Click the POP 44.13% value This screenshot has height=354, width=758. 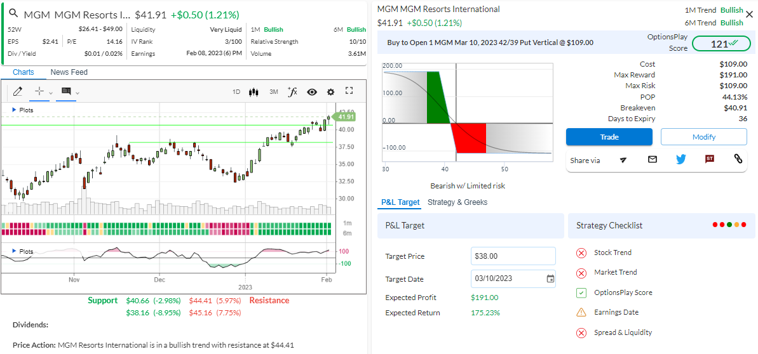[734, 96]
